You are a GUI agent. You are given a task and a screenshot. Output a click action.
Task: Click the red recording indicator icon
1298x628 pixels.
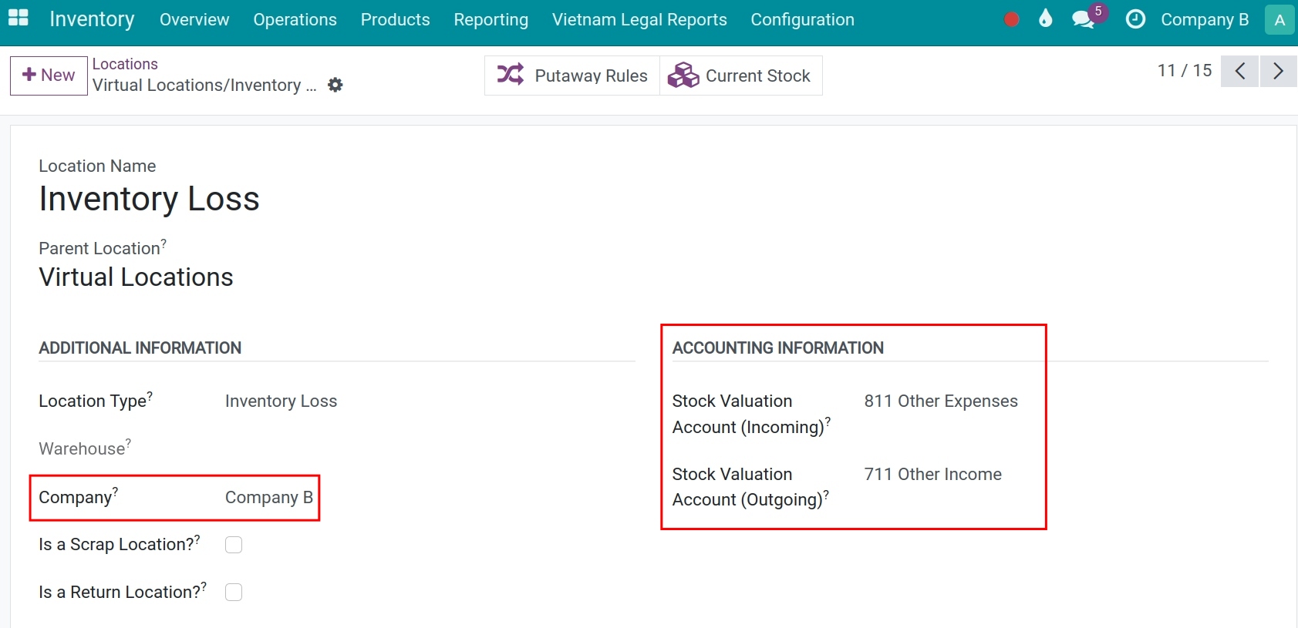[x=1011, y=19]
